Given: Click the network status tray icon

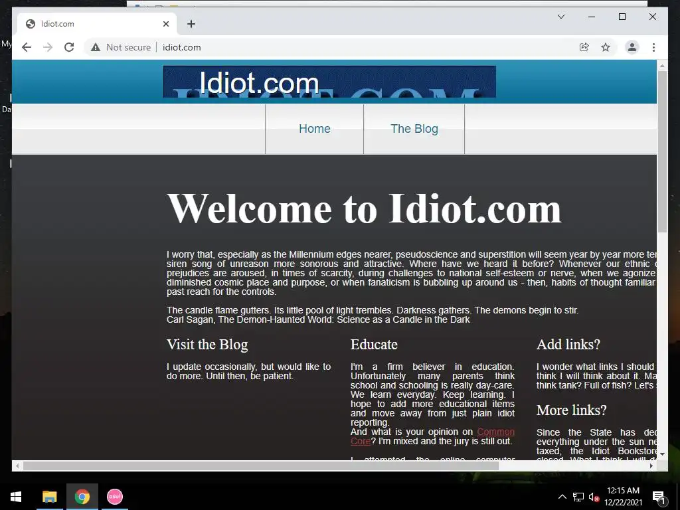Looking at the screenshot, I should [578, 497].
